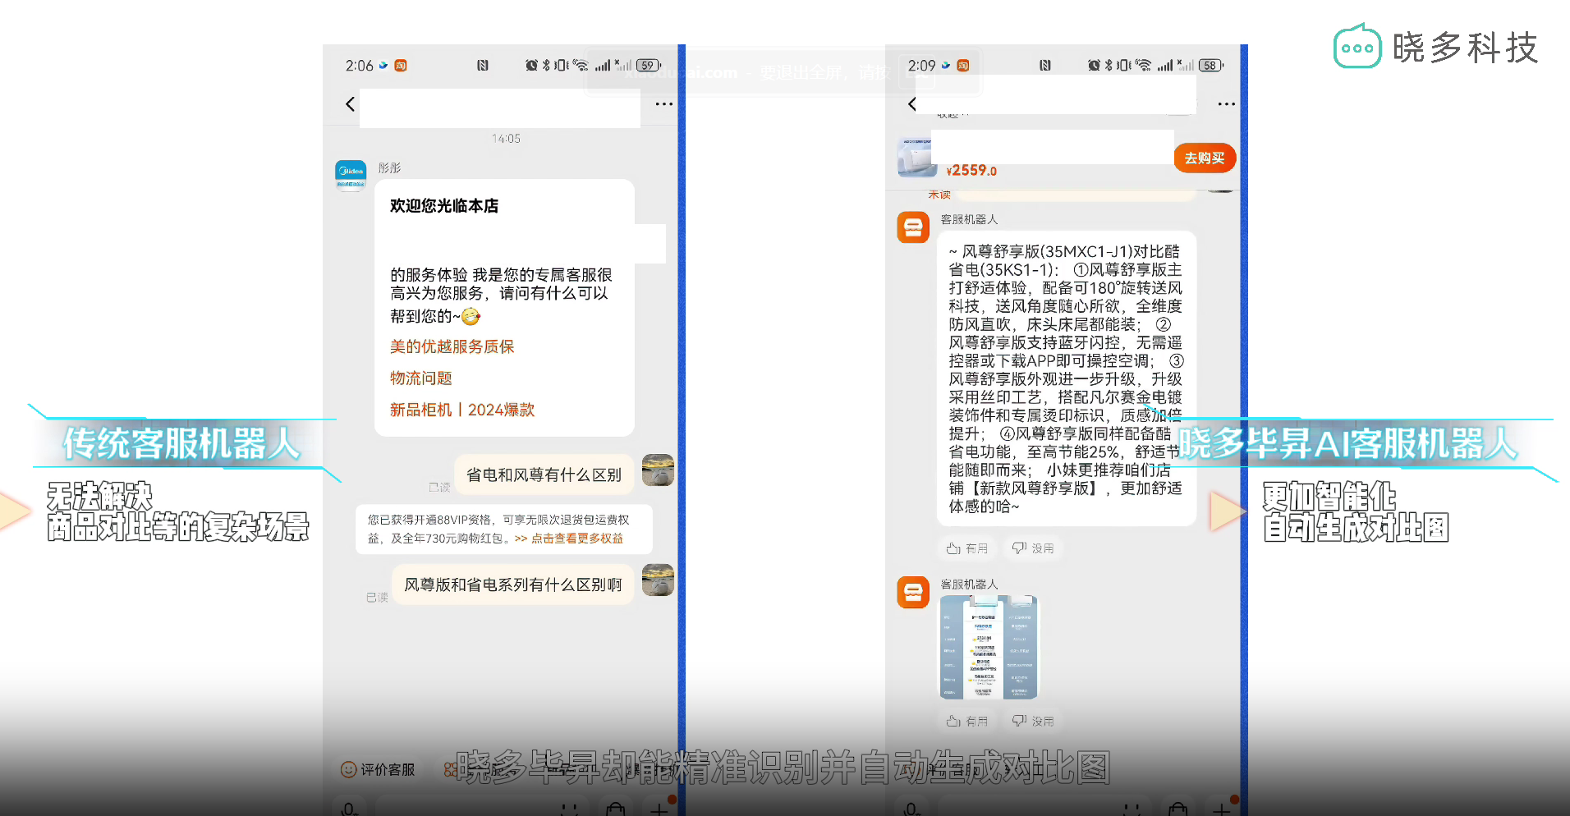Tap plus icon in right phone input bar
Image resolution: width=1570 pixels, height=816 pixels.
click(x=1221, y=809)
